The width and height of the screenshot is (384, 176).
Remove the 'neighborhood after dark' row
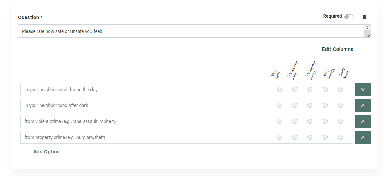click(x=363, y=105)
